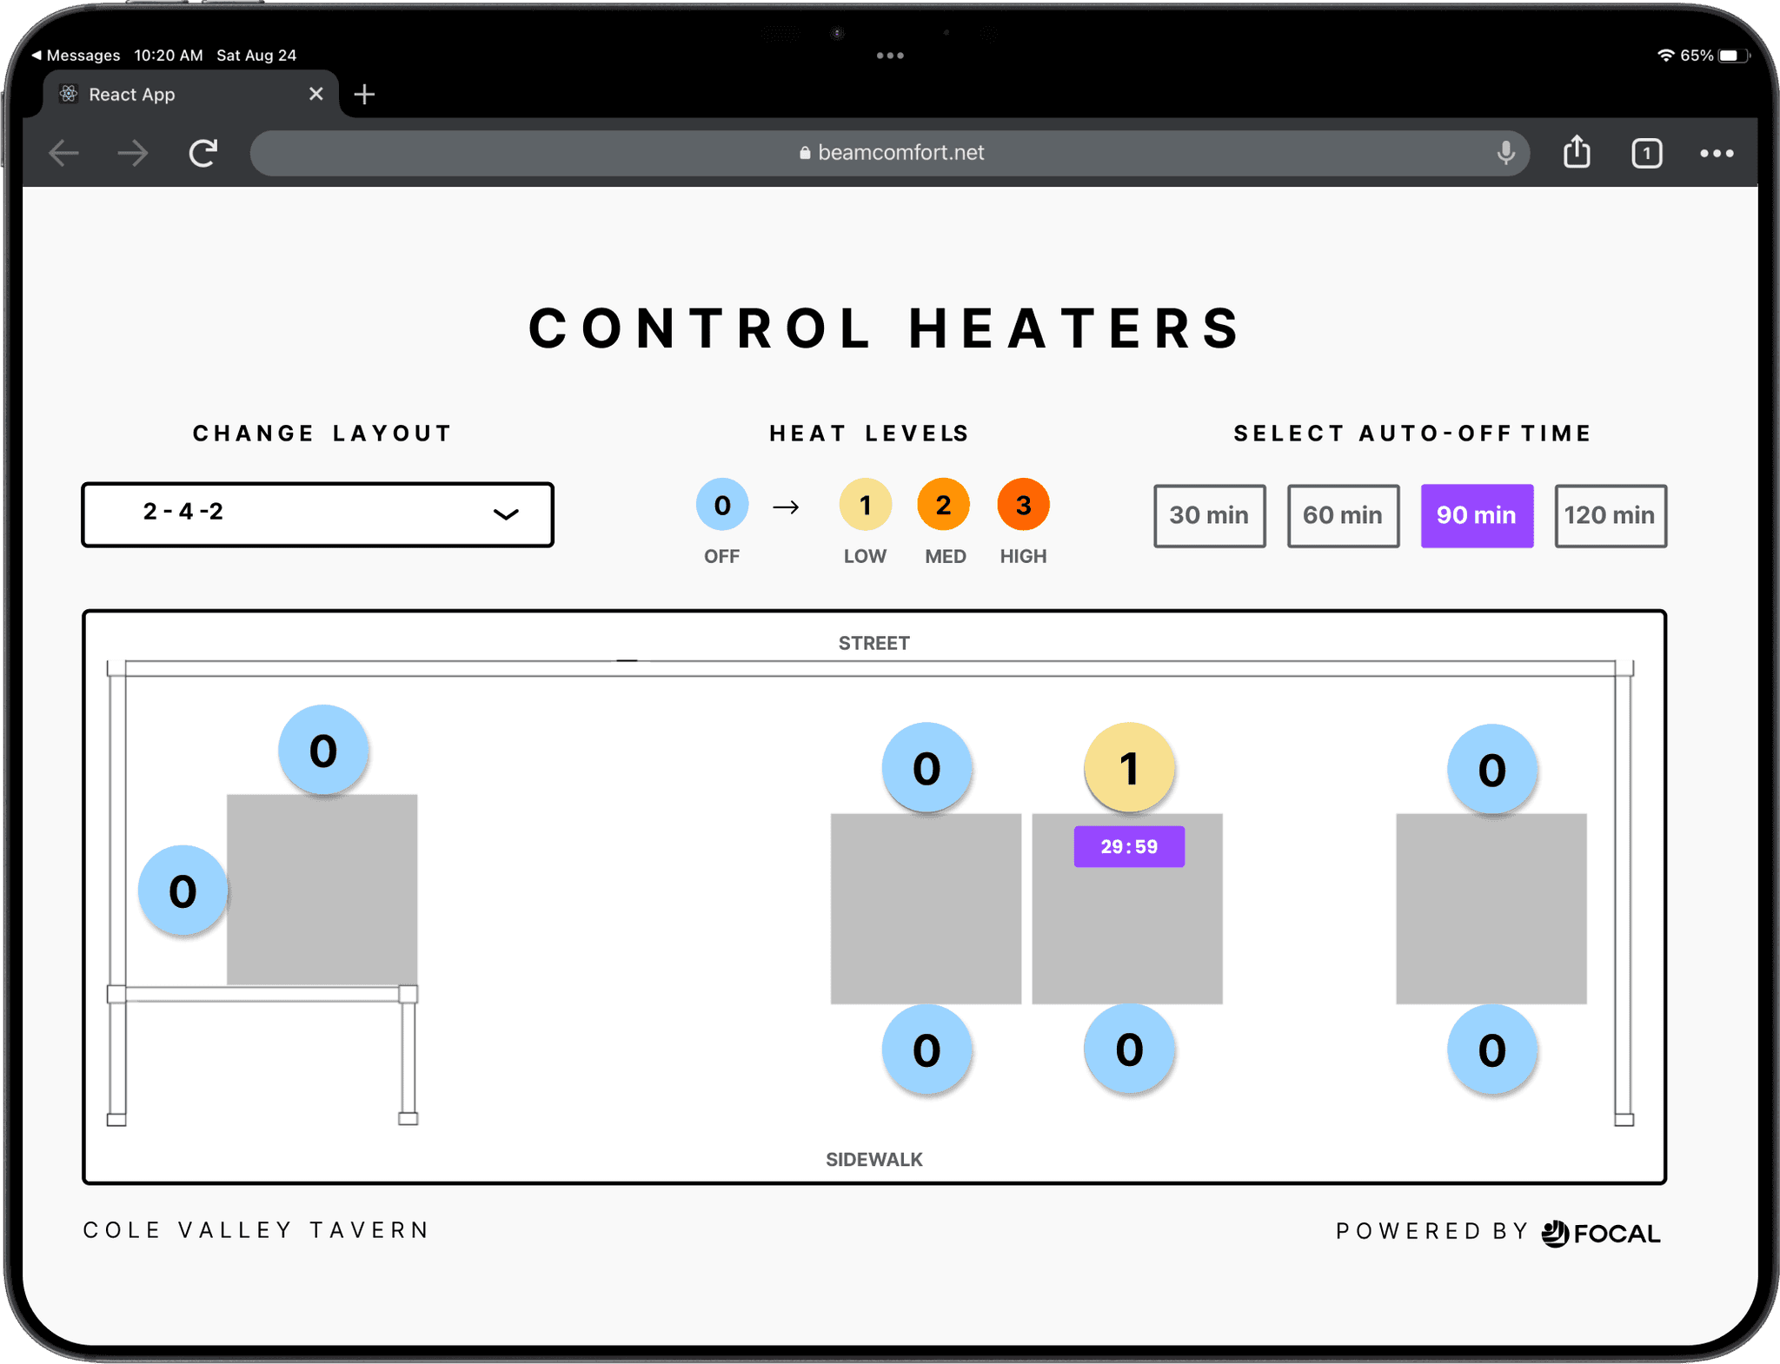Select the 120 min auto-off time
The height and width of the screenshot is (1364, 1780).
pyautogui.click(x=1610, y=515)
